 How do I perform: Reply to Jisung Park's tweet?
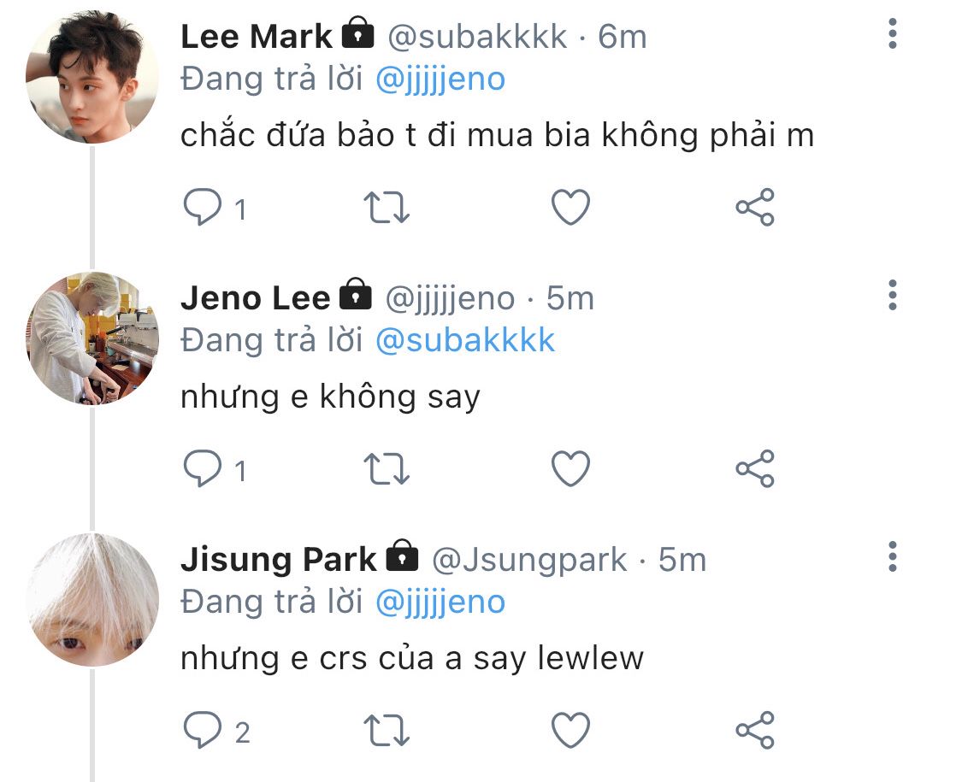[203, 731]
